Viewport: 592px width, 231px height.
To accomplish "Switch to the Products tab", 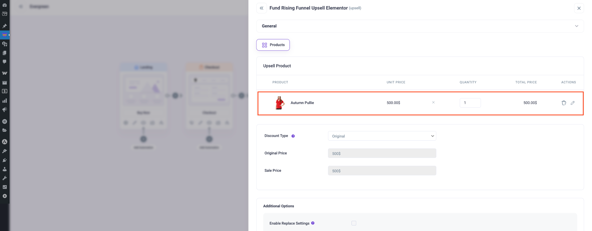I will click(273, 45).
